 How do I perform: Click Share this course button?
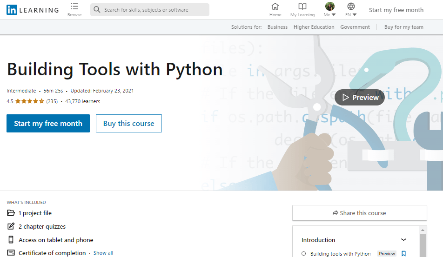pyautogui.click(x=359, y=213)
